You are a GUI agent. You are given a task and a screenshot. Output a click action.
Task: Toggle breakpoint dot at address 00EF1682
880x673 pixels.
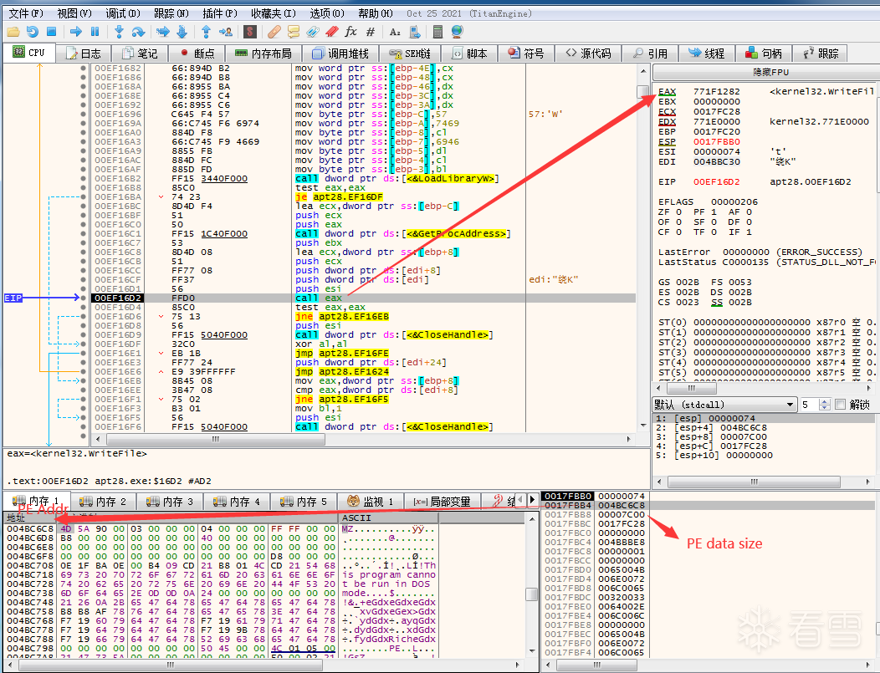[83, 68]
